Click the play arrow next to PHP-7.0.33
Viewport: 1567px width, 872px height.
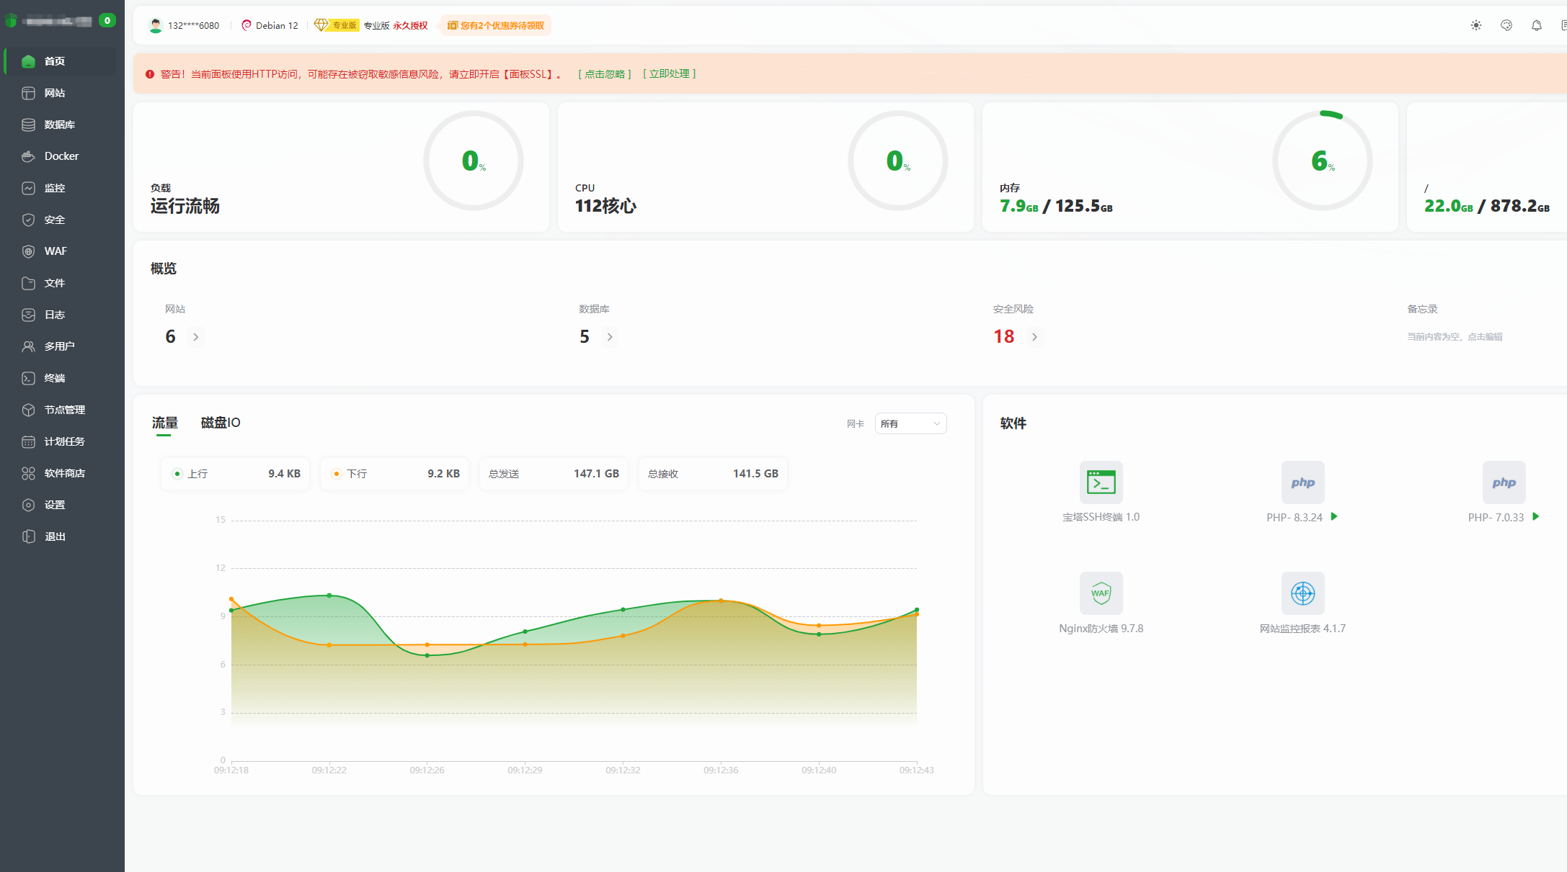coord(1536,516)
